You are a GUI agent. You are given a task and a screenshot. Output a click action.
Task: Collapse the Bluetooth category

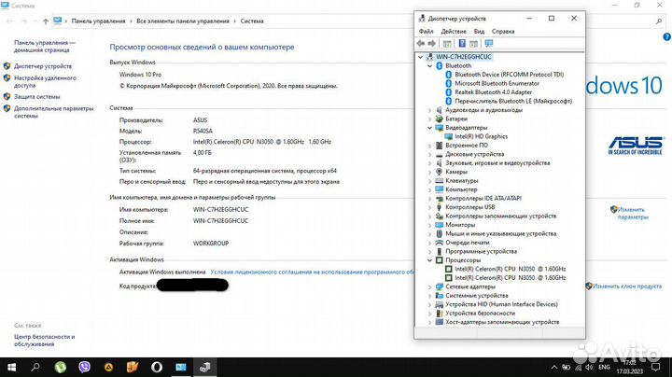click(429, 66)
